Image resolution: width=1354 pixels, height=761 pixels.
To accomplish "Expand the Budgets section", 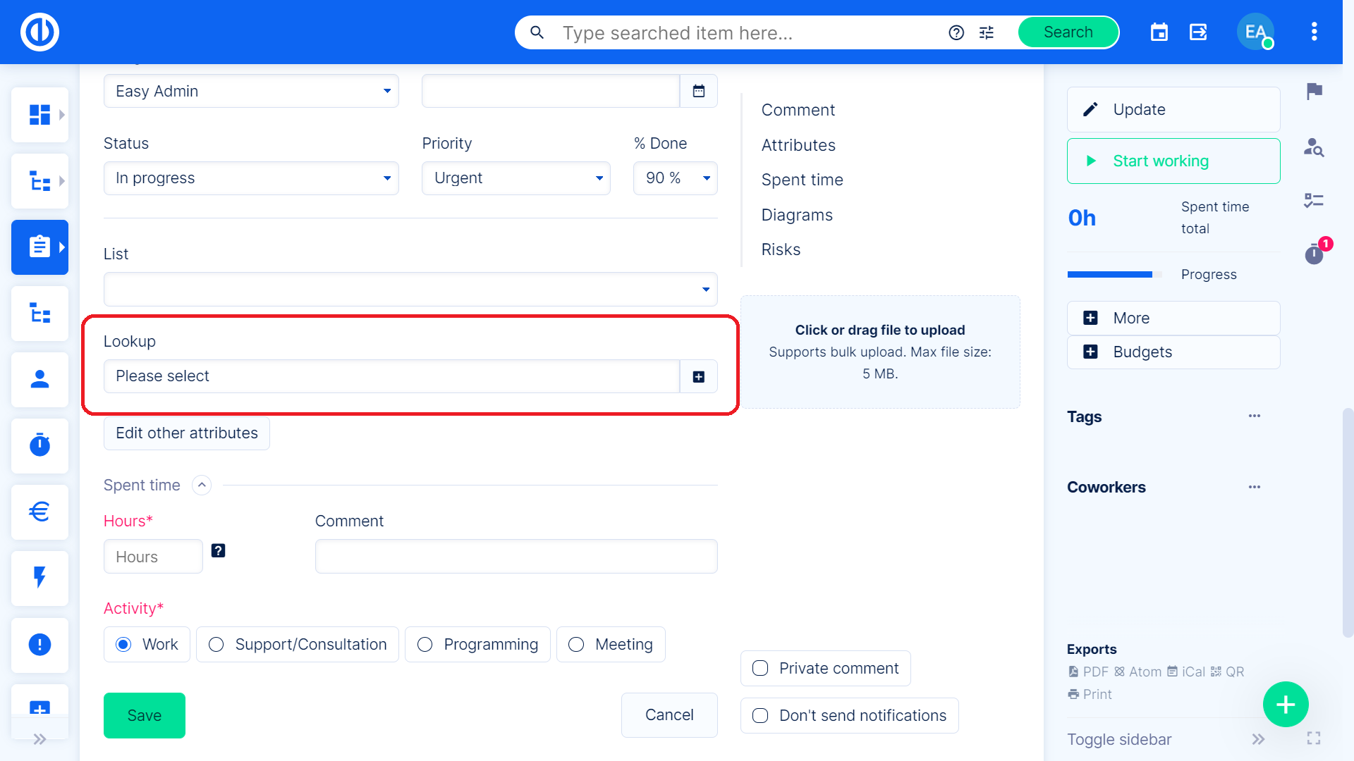I will tap(1173, 352).
